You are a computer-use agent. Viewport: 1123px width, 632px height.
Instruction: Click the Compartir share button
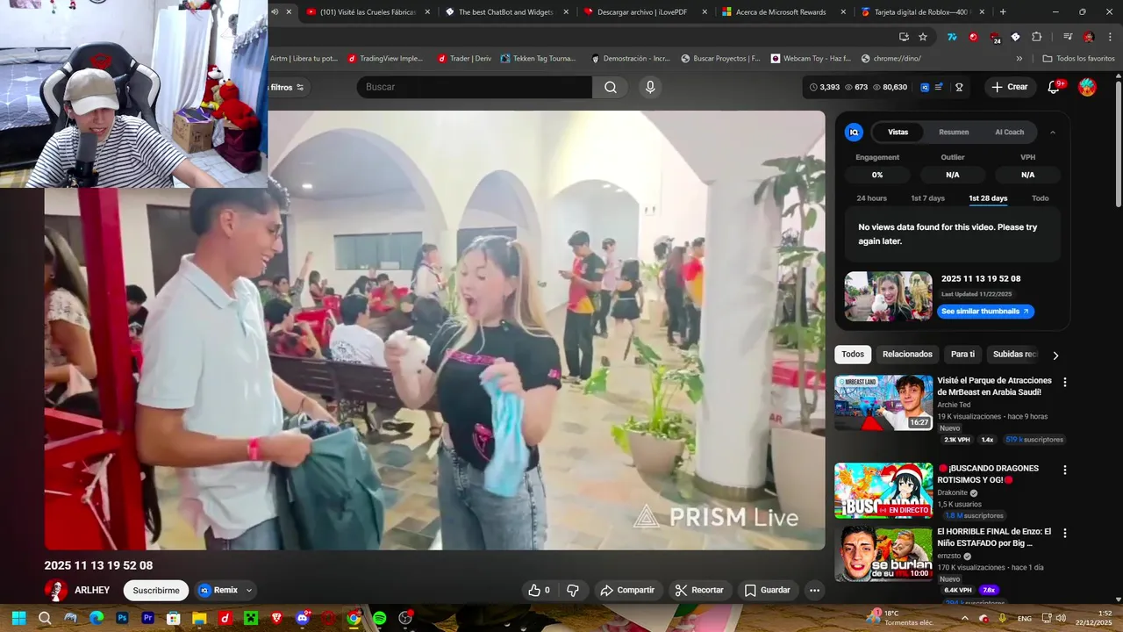click(x=627, y=590)
